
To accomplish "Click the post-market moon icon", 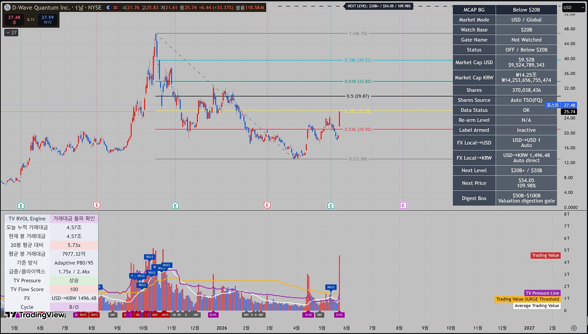I will [x=108, y=8].
